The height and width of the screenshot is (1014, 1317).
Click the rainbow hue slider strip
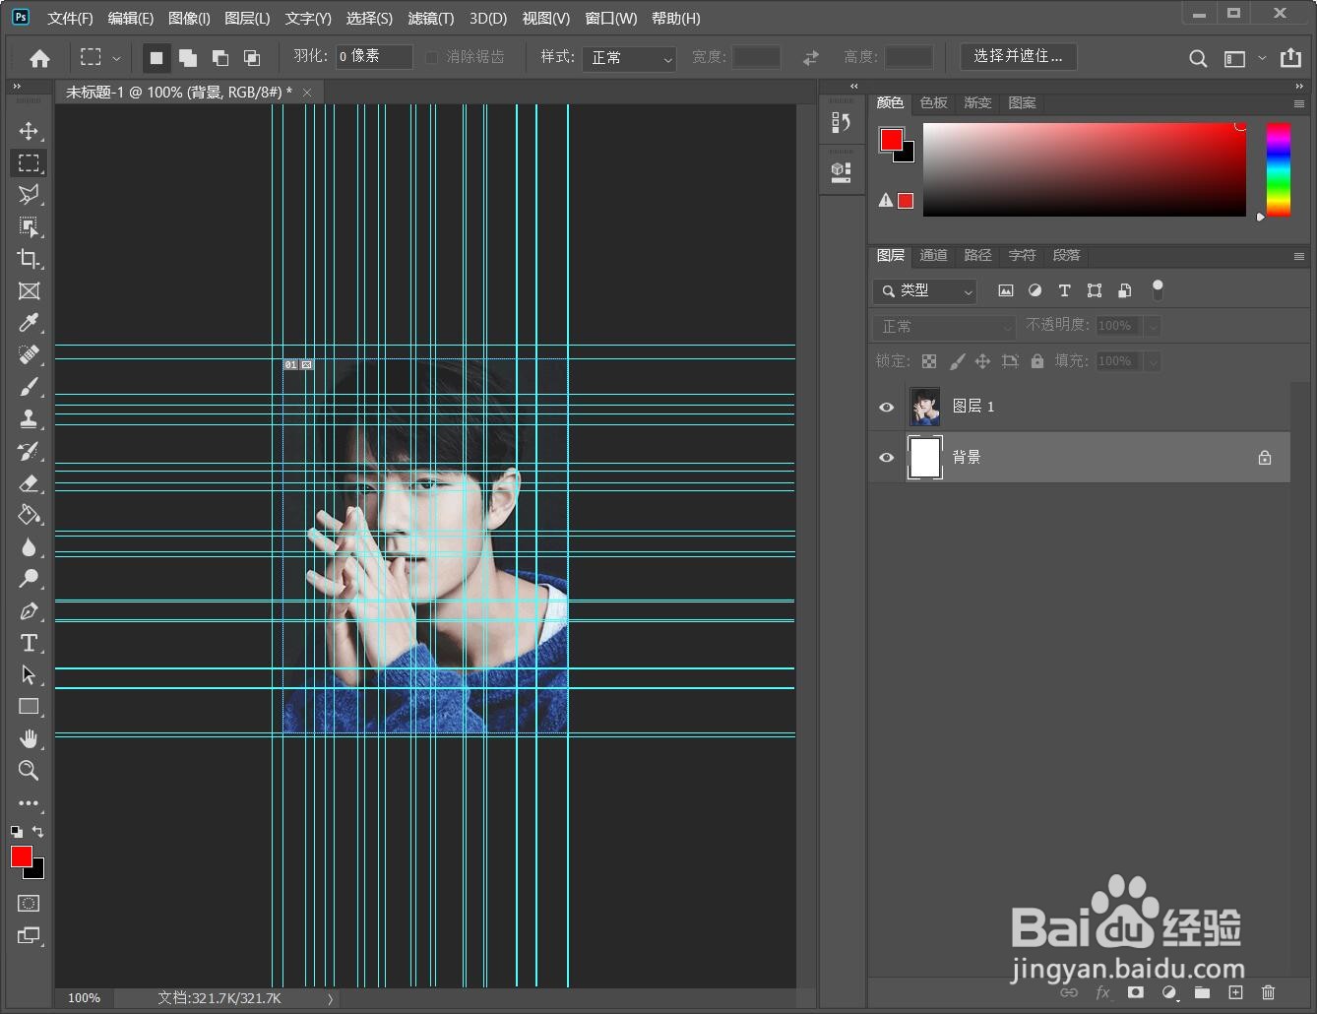click(x=1278, y=169)
